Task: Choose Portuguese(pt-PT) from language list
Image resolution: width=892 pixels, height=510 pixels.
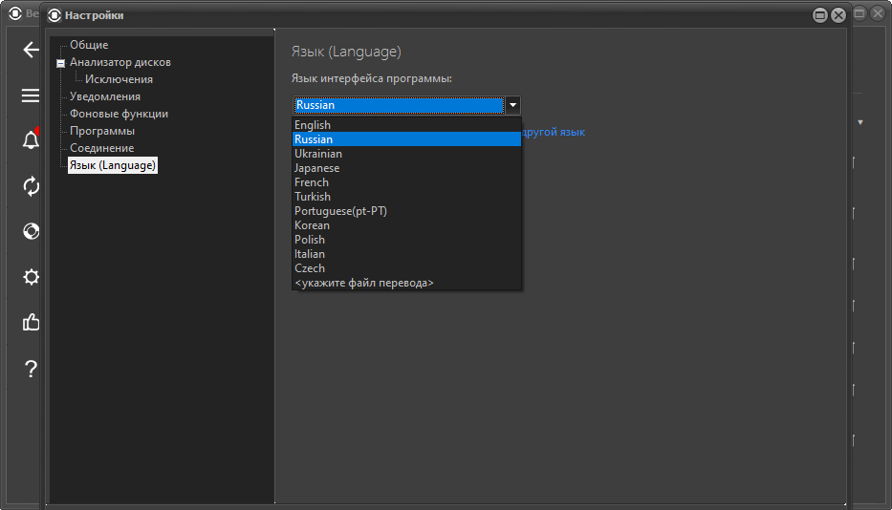Action: tap(406, 211)
